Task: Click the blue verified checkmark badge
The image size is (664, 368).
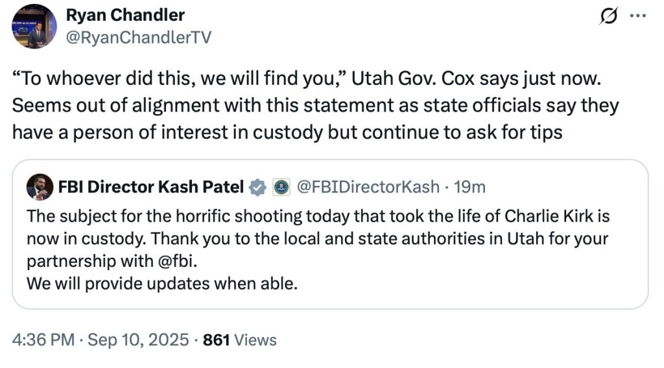Action: (x=257, y=187)
